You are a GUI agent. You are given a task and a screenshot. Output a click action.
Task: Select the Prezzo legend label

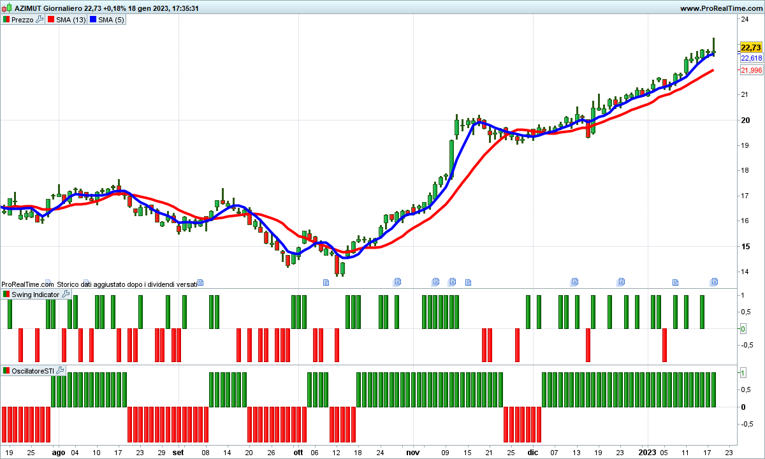(x=22, y=20)
